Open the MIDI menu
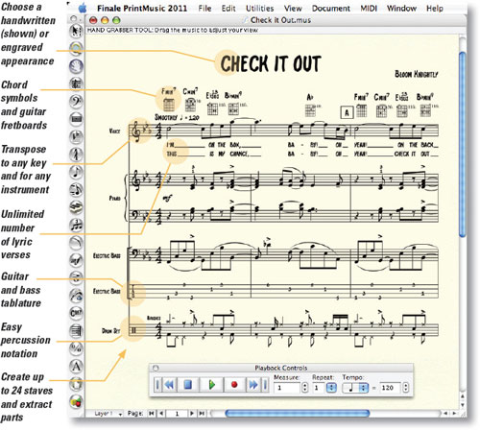 point(369,9)
